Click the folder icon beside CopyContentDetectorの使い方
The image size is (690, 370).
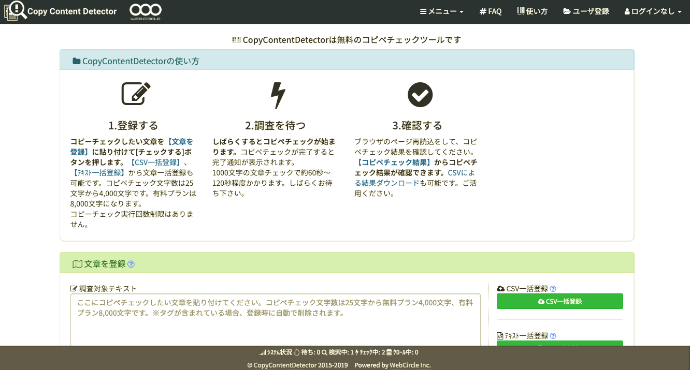(x=77, y=61)
